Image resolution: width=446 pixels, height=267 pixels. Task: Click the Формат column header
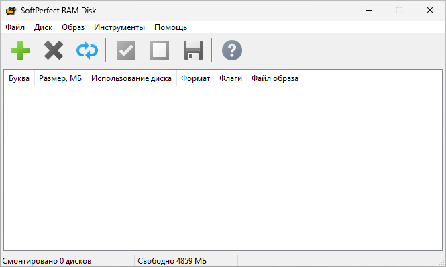coord(195,78)
